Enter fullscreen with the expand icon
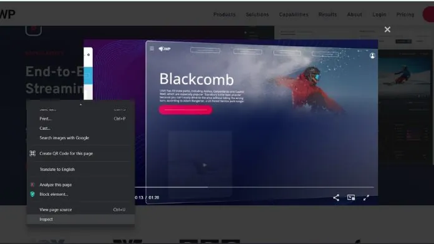The image size is (434, 244). (x=366, y=197)
